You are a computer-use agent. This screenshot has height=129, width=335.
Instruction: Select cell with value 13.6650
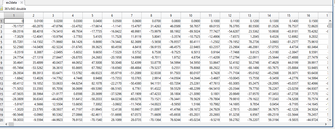[x=73, y=104]
